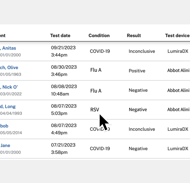Viewport: 190px width, 183px height.
Task: Open patient link bob
Action: tap(4, 126)
